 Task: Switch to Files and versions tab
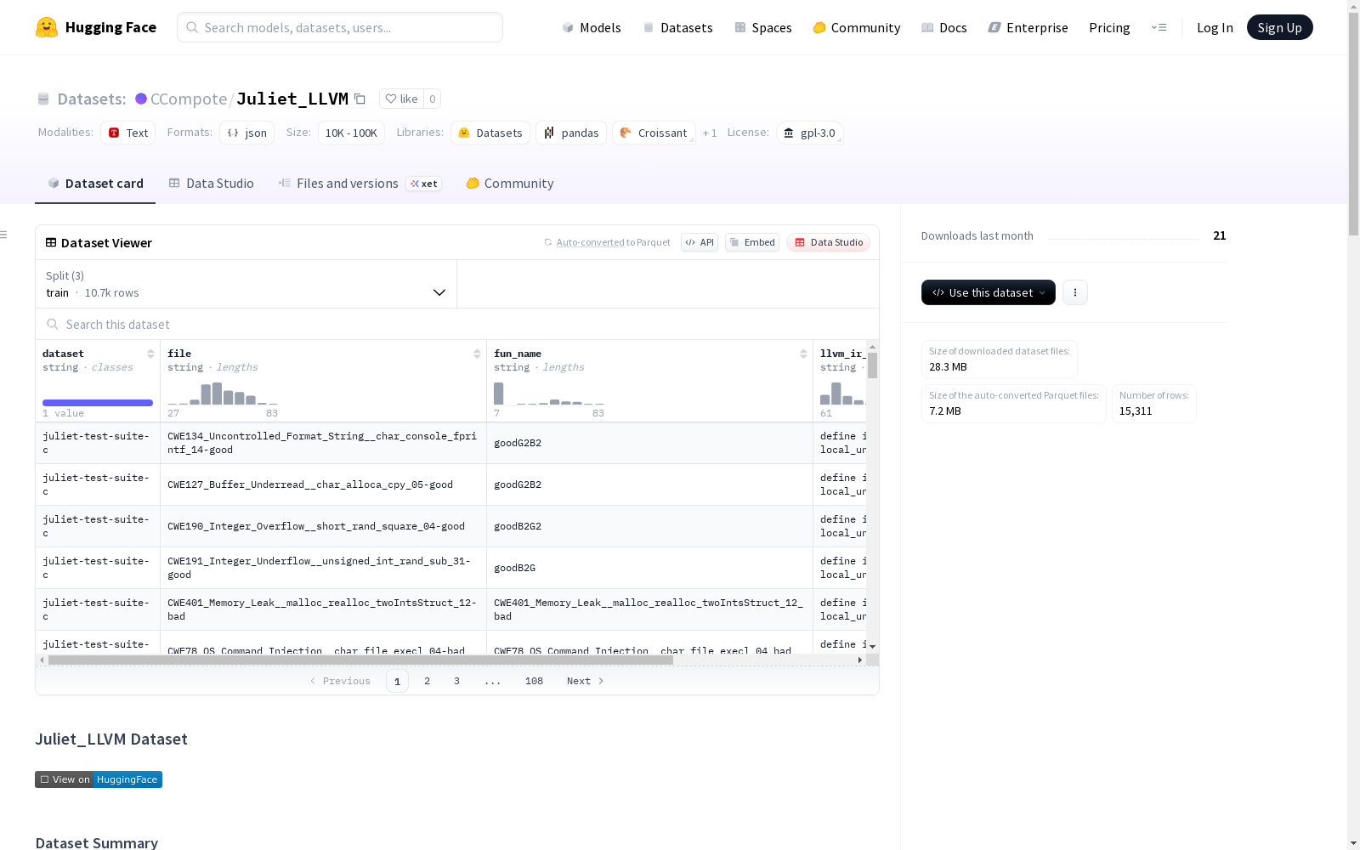pyautogui.click(x=360, y=184)
